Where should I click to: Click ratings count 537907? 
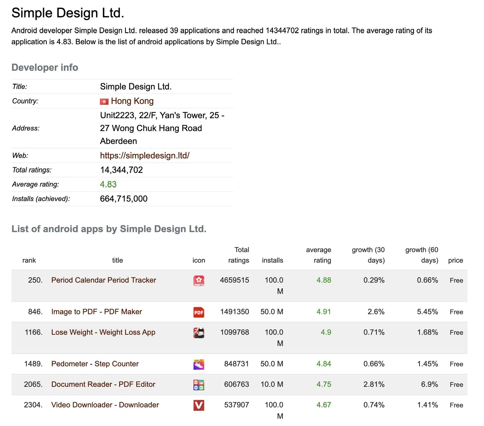(236, 405)
